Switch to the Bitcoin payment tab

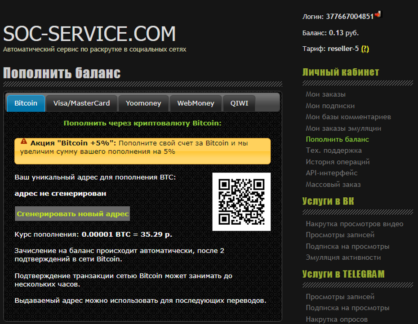point(26,103)
